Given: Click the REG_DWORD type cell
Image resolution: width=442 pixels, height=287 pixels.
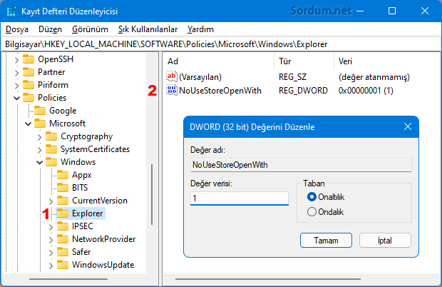Looking at the screenshot, I should click(303, 91).
